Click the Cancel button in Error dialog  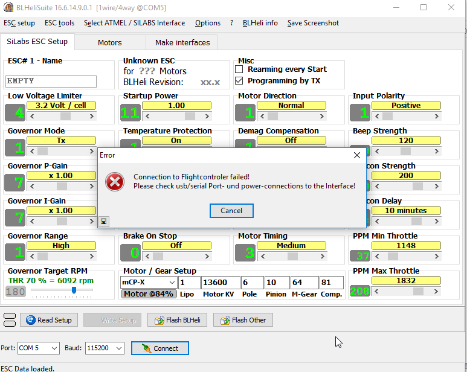(231, 211)
